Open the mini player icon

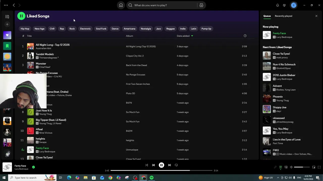314,167
